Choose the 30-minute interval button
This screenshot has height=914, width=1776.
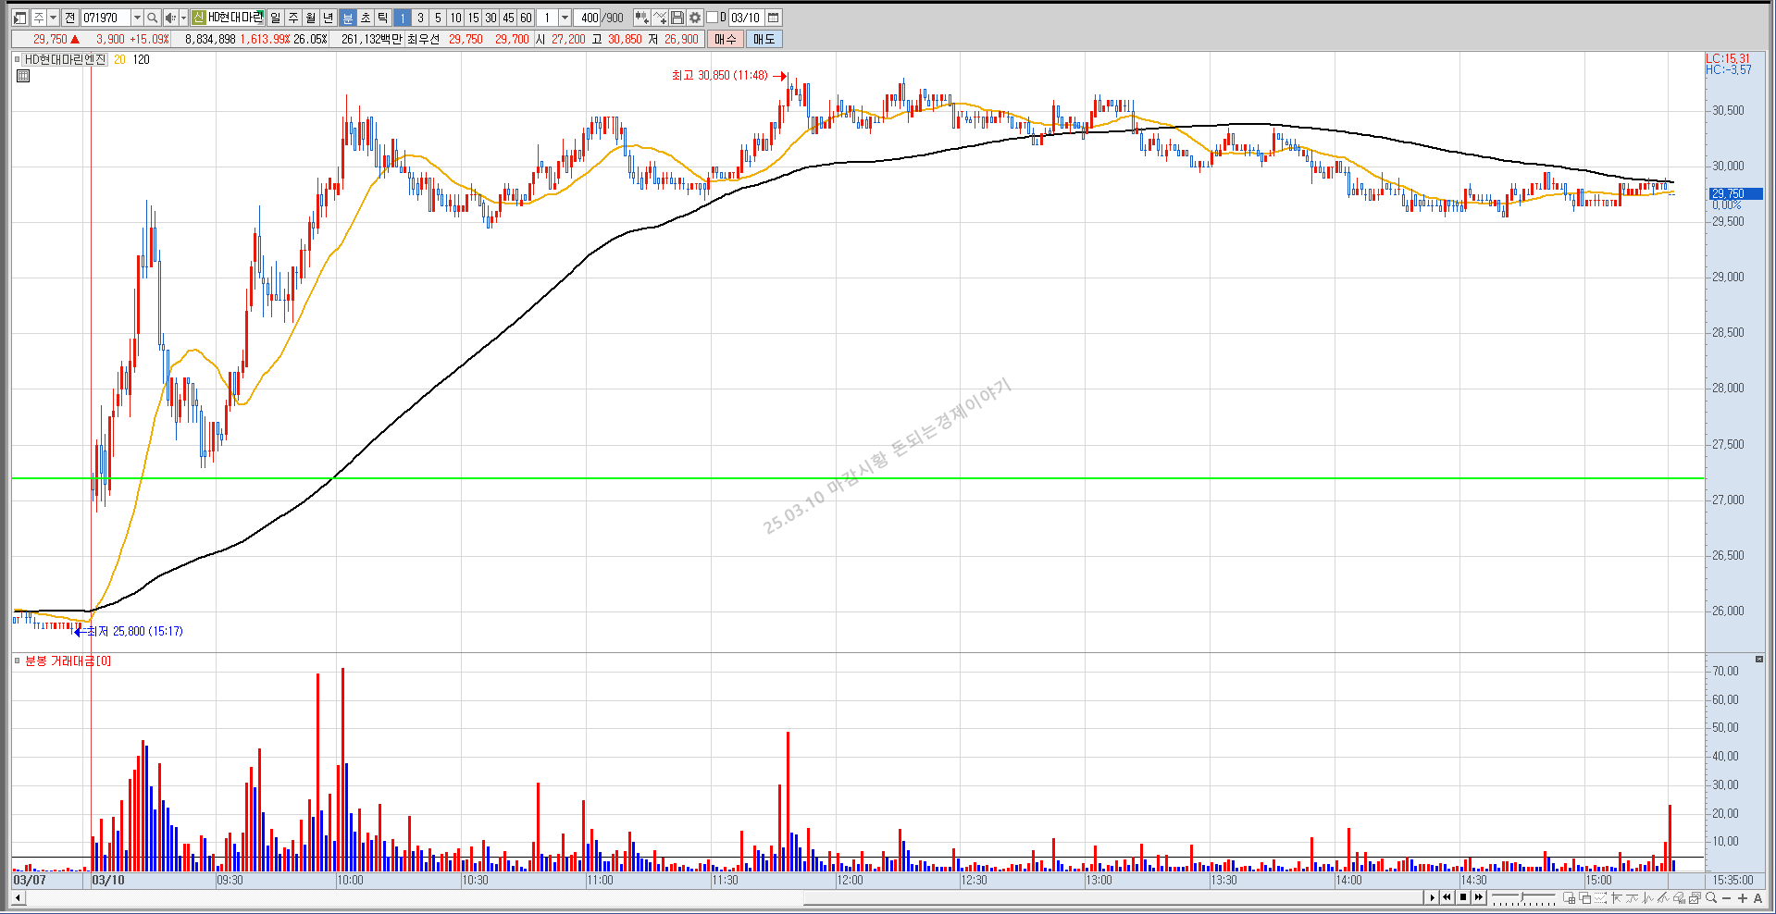[x=491, y=18]
